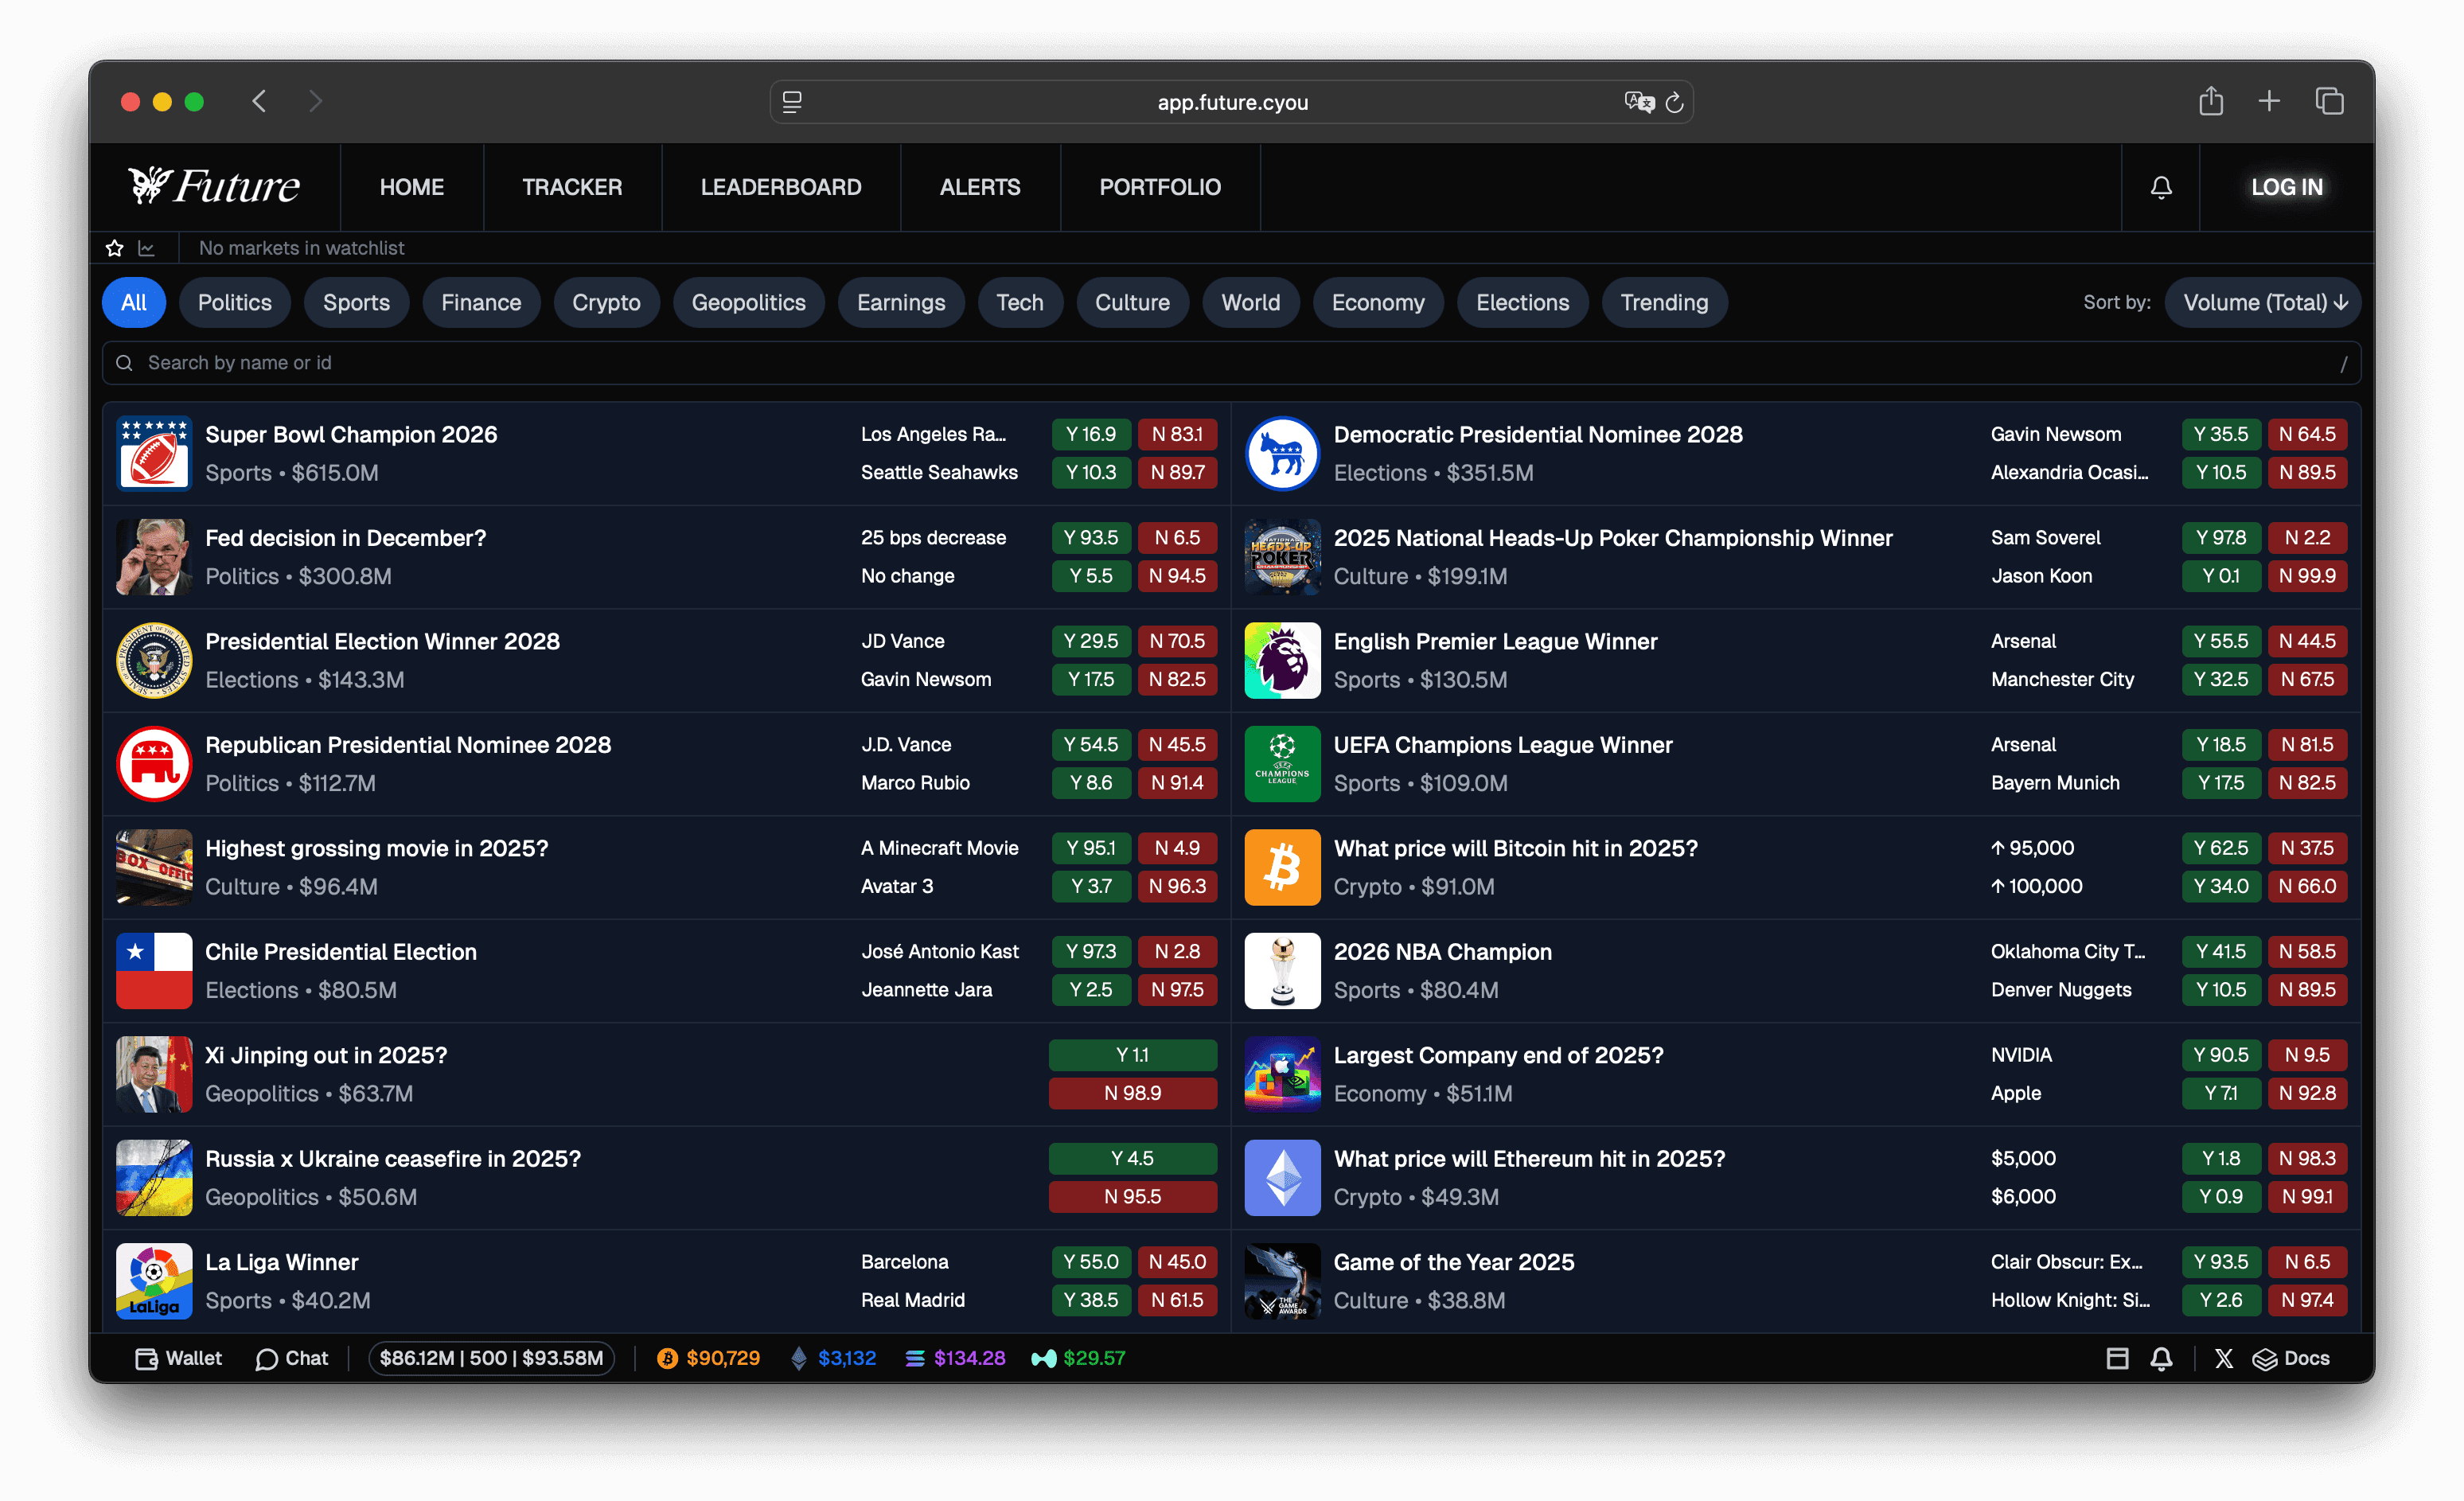Click the star watchlist icon

click(x=114, y=247)
